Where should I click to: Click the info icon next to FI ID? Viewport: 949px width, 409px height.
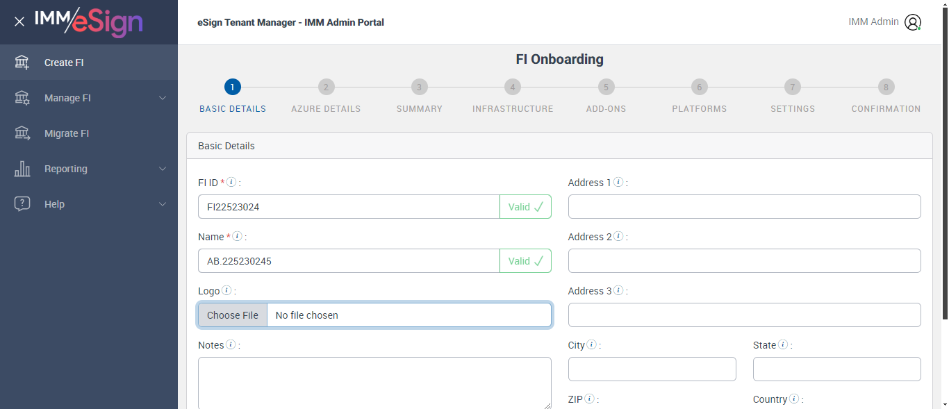coord(232,182)
